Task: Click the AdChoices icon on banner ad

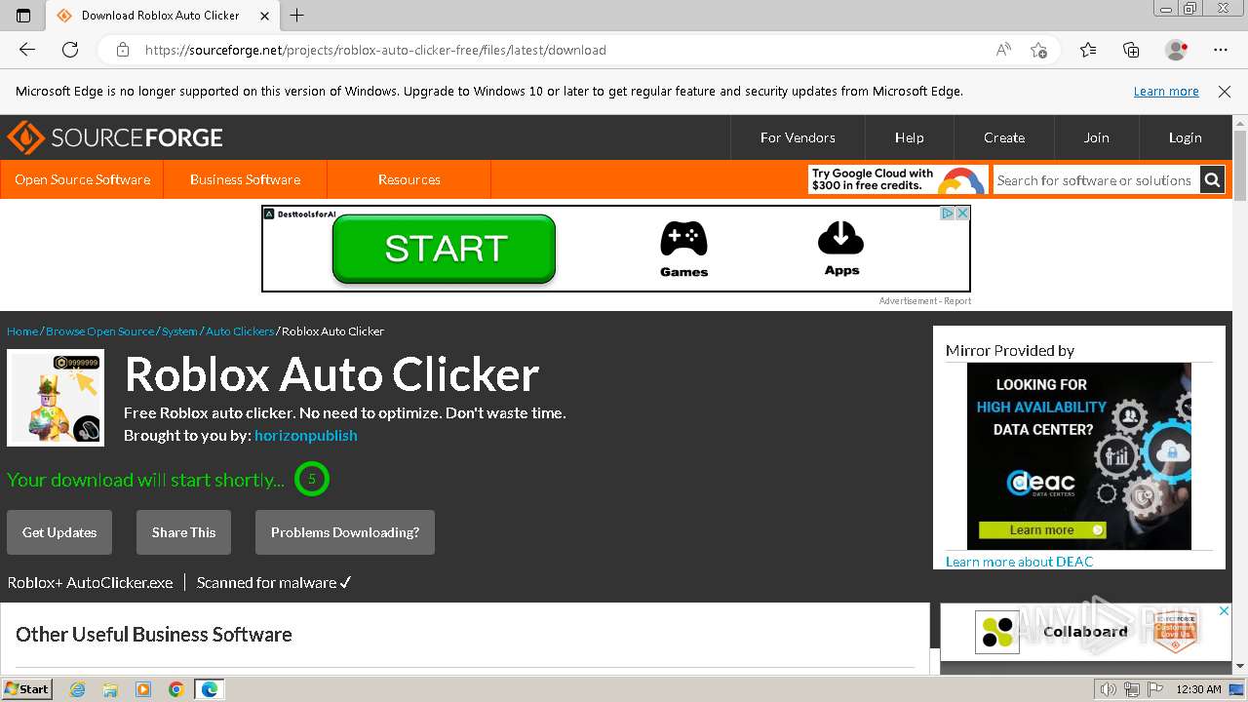Action: 947,214
